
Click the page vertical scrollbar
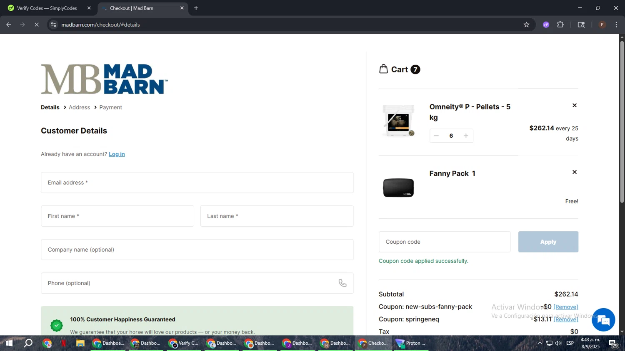(622, 122)
